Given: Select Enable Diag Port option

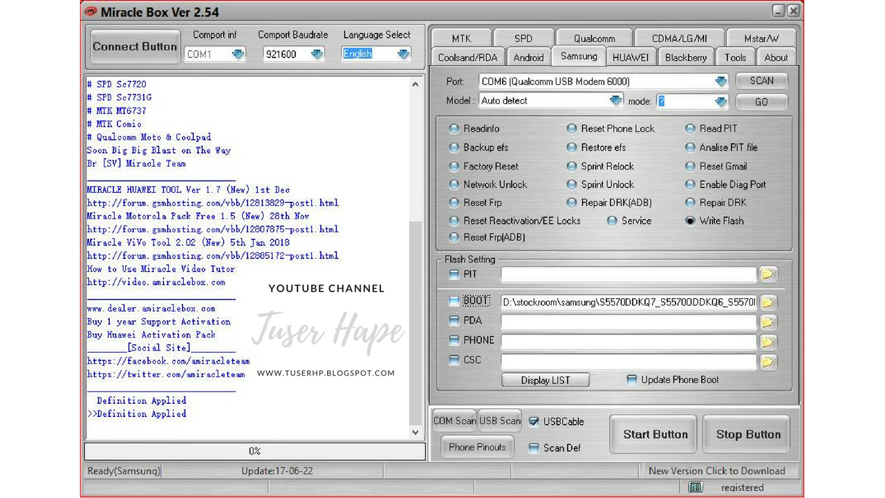Looking at the screenshot, I should (690, 185).
